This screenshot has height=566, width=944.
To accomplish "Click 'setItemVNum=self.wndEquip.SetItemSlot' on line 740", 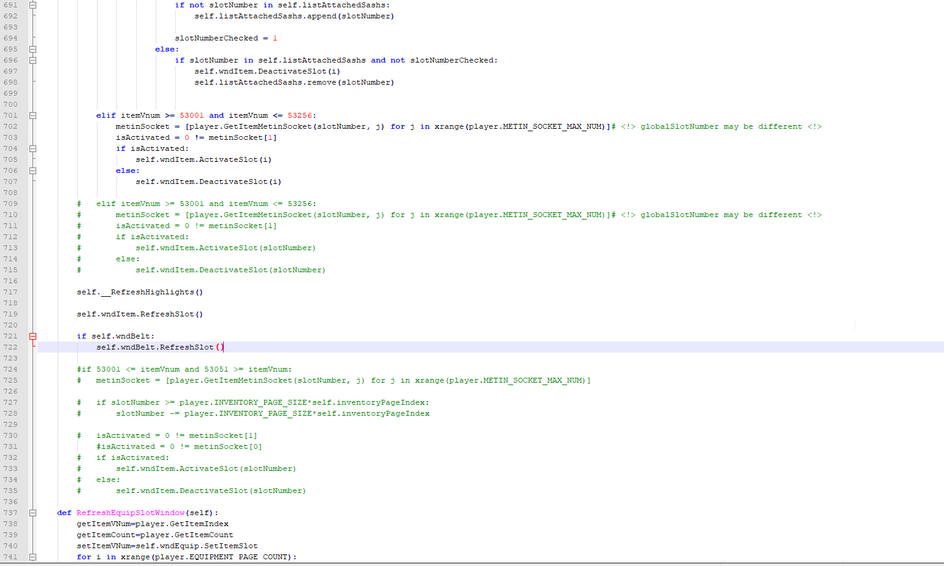I will 167,546.
